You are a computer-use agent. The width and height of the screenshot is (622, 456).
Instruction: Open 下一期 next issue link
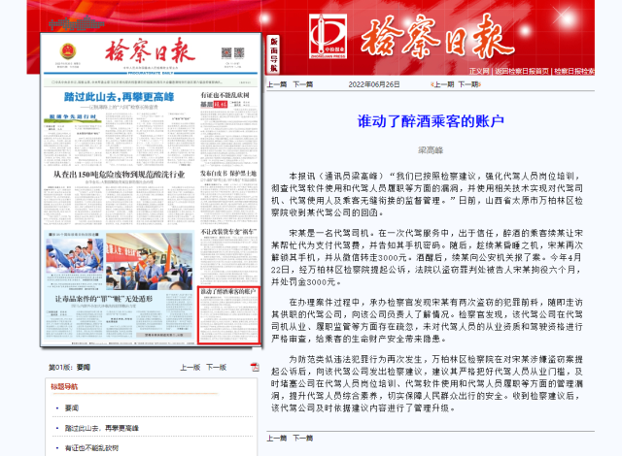[469, 84]
